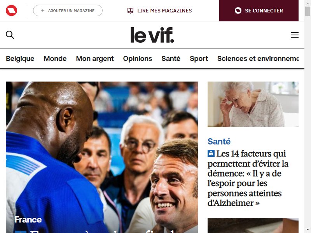The image size is (311, 233).
Task: Click the scrollbar down arrow
Action: pos(308,230)
